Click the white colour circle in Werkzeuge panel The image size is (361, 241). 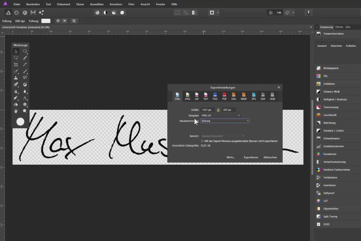[x=20, y=121]
